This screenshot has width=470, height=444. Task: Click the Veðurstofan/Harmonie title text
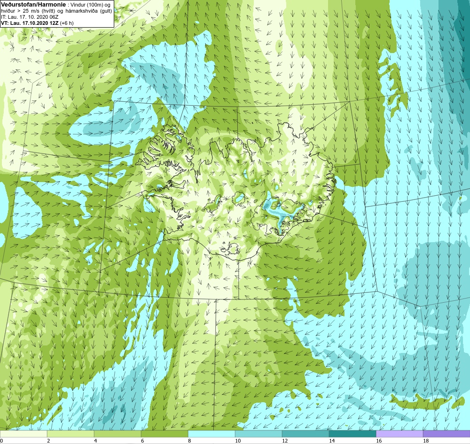point(33,4)
